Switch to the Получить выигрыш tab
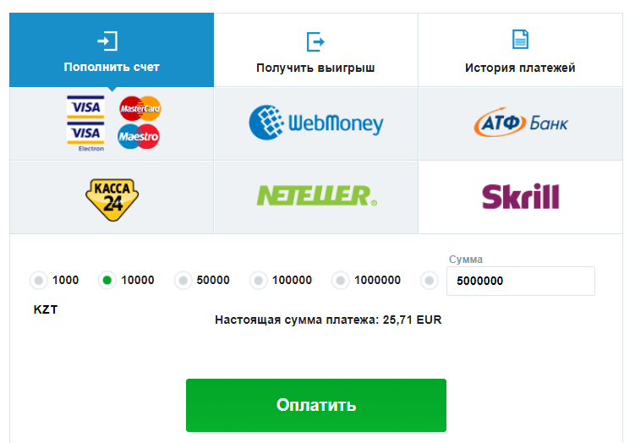Image resolution: width=635 pixels, height=443 pixels. coord(316,50)
